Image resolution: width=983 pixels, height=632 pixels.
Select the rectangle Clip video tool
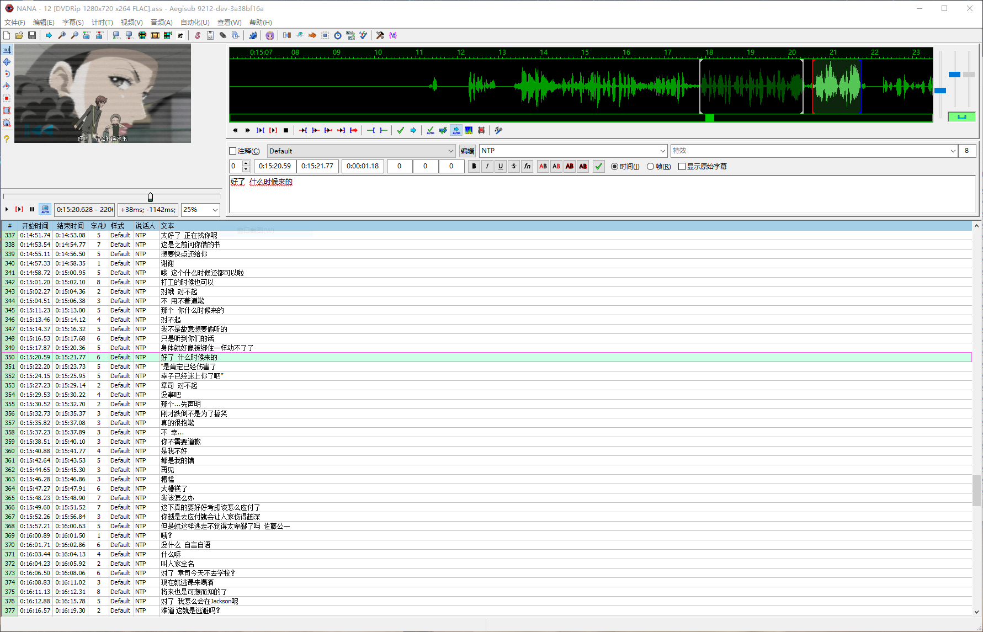click(x=7, y=110)
